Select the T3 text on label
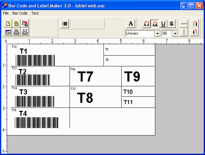This screenshot has height=155, width=205. coord(23,92)
